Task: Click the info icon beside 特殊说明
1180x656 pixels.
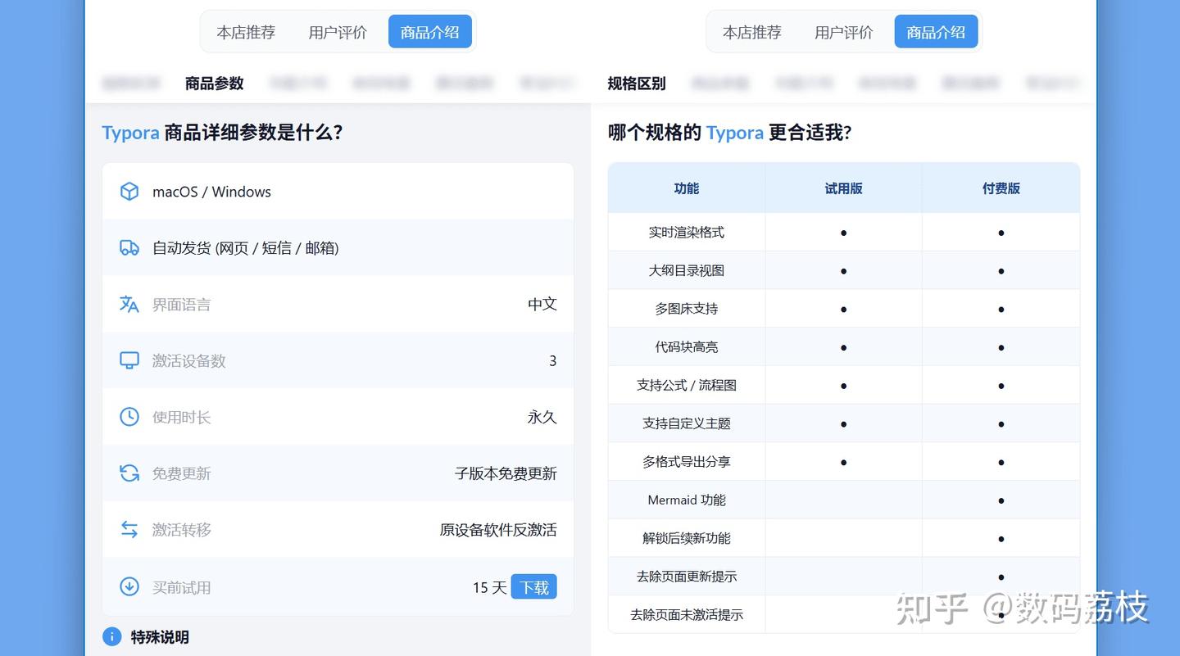Action: (x=112, y=636)
